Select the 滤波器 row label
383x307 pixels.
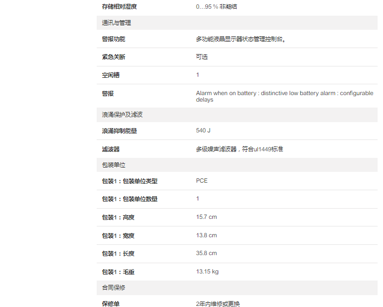pyautogui.click(x=111, y=149)
